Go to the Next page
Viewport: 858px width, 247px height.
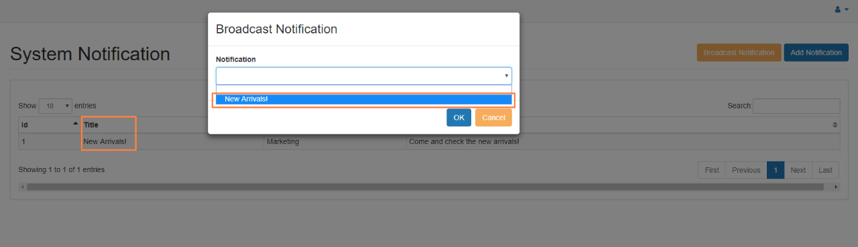[x=798, y=170]
